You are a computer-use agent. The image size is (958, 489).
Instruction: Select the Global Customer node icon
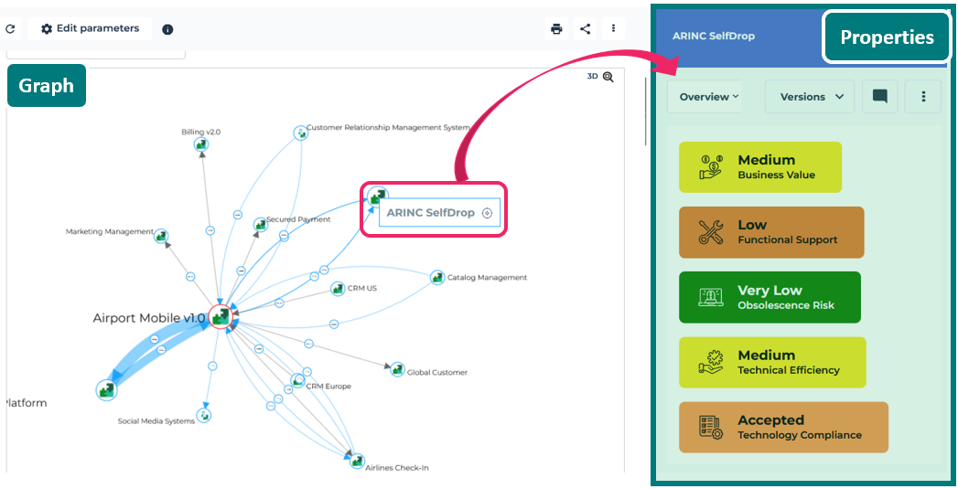(397, 369)
